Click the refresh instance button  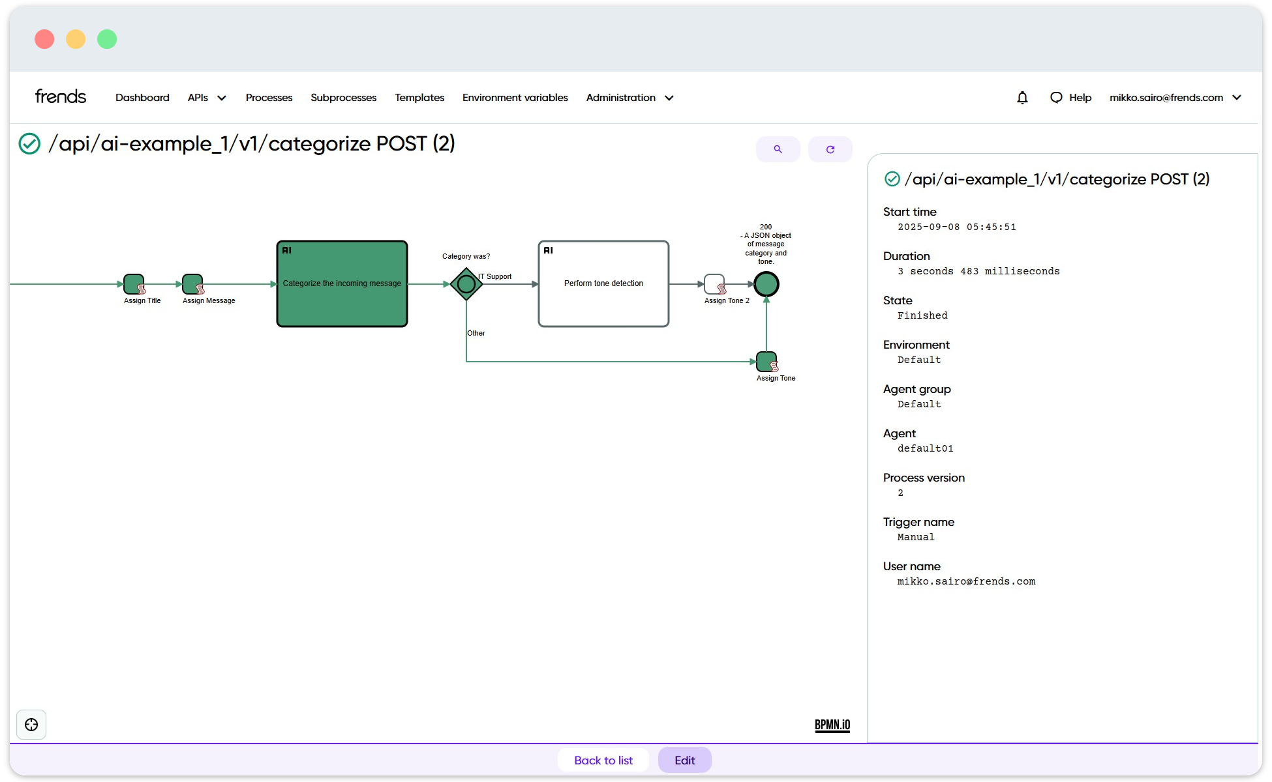(830, 149)
